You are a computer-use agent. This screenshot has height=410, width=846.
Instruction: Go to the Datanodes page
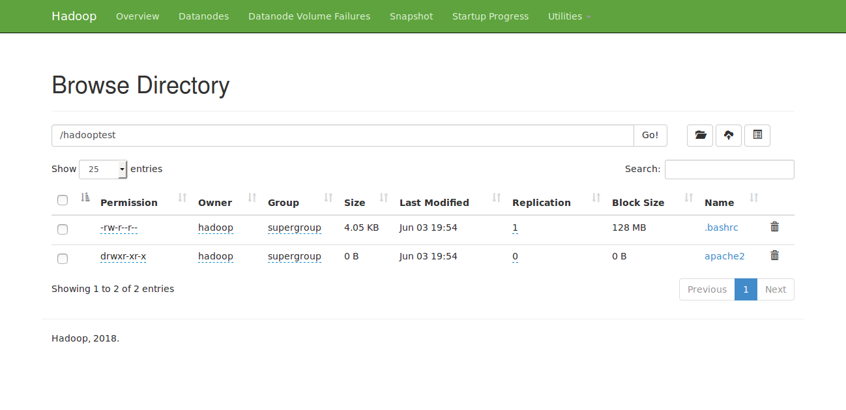coord(204,16)
